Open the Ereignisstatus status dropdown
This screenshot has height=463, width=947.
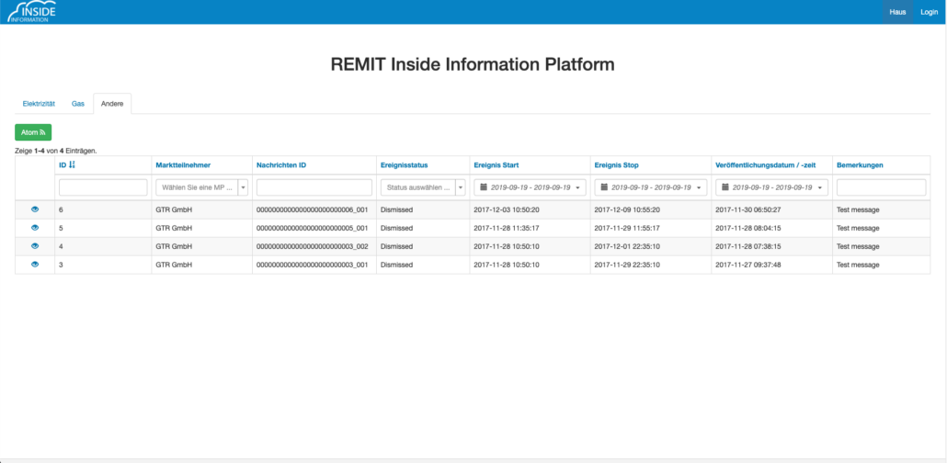click(422, 187)
